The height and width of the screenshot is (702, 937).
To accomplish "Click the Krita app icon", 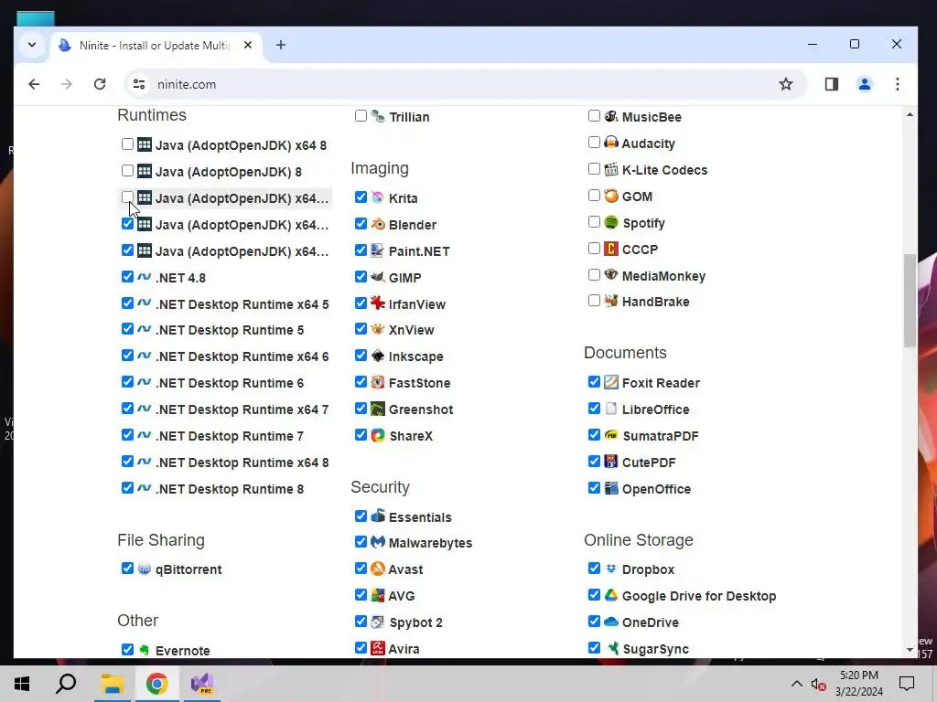I will coord(378,197).
